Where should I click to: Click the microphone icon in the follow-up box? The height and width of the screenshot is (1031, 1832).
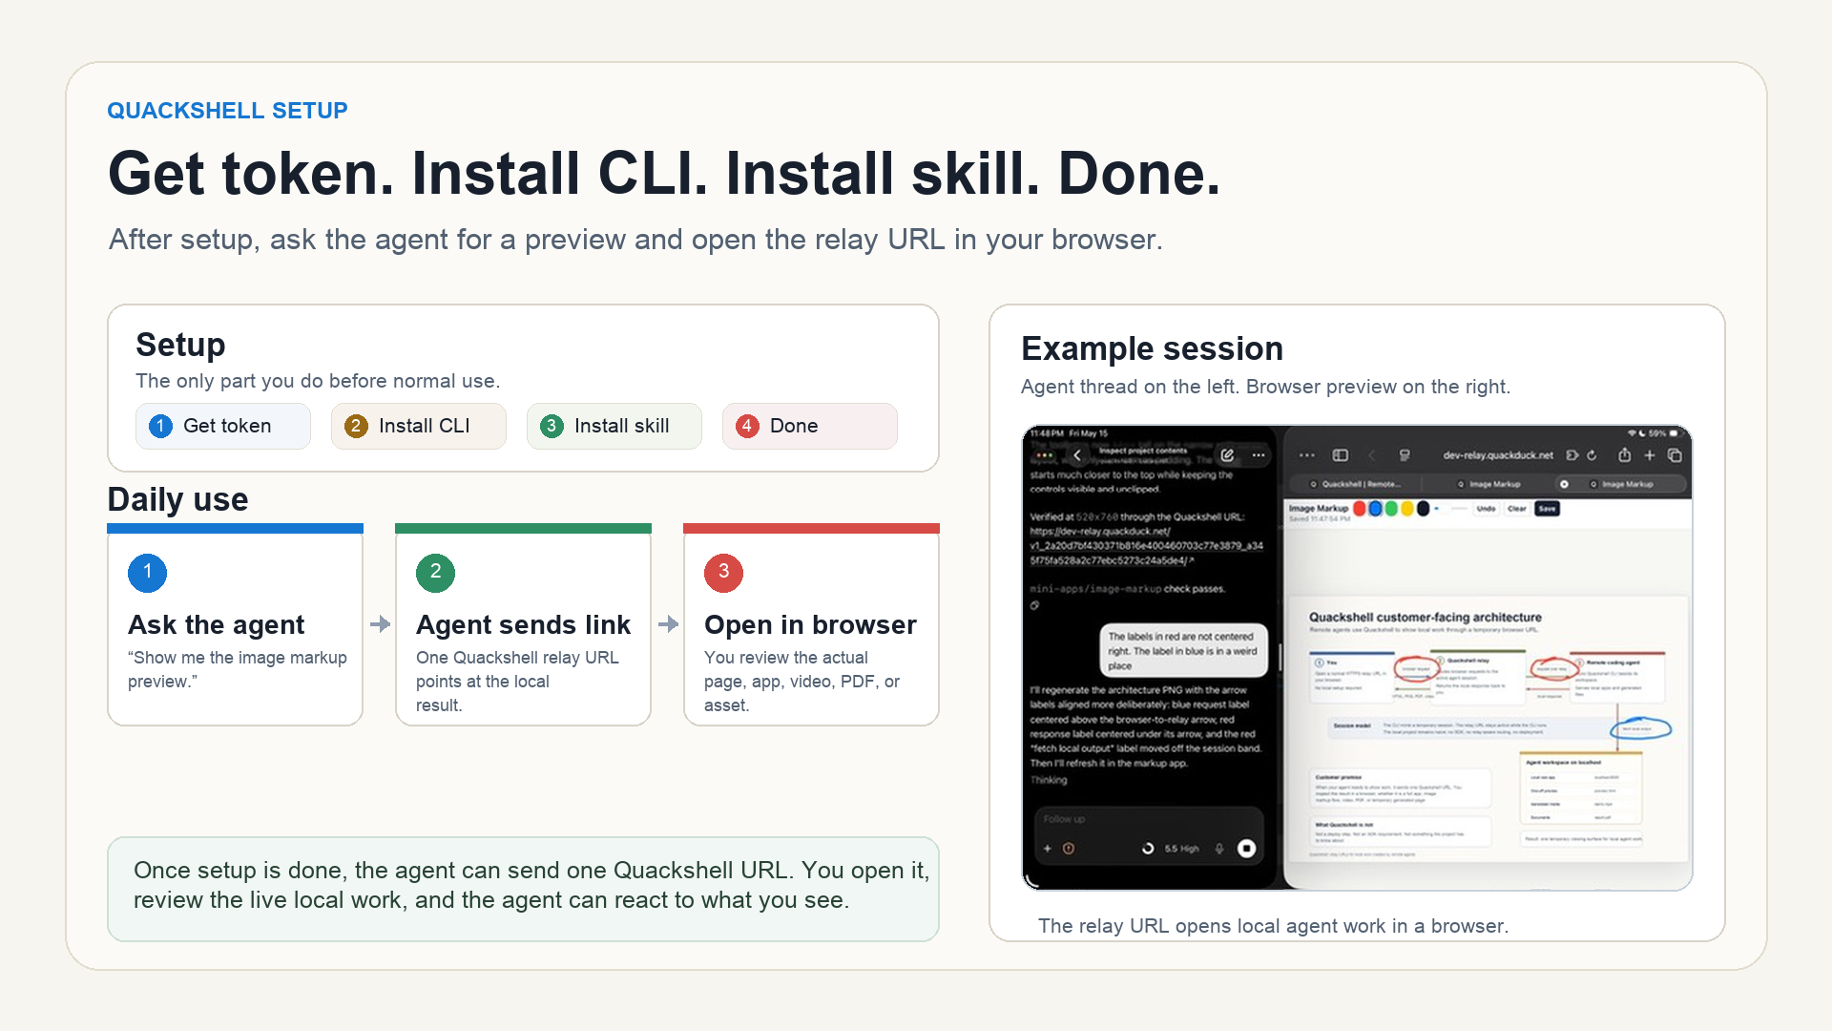coord(1219,849)
